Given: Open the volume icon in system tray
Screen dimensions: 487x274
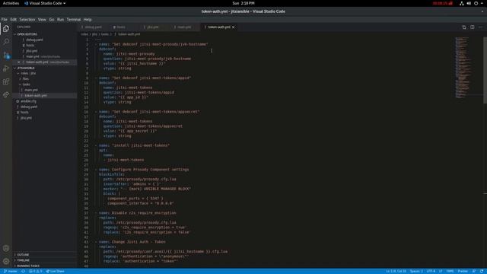Looking at the screenshot, I should [469, 3].
